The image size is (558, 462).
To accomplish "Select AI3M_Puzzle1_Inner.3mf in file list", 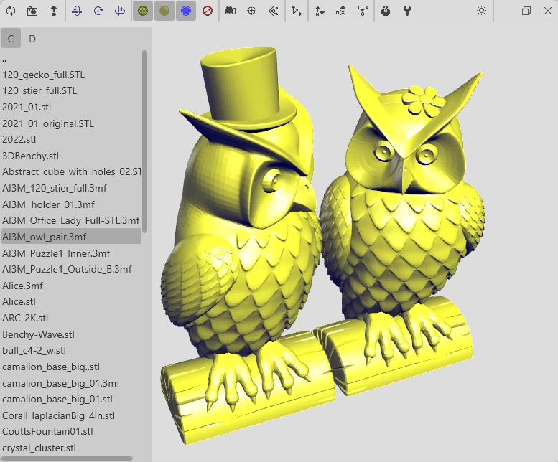I will [x=56, y=253].
